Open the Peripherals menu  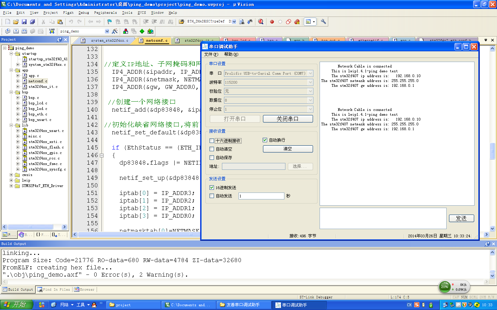105,13
